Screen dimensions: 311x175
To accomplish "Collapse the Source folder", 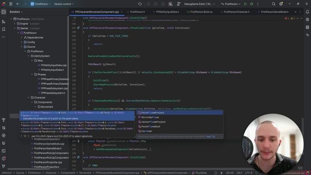I will pyautogui.click(x=21, y=47).
